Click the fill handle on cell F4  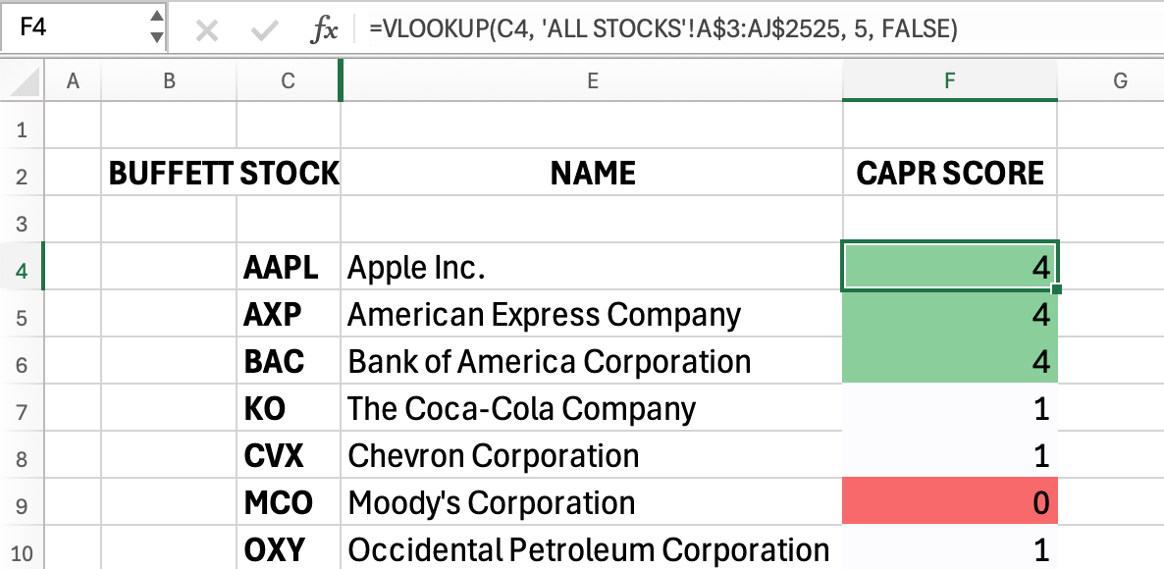click(x=1056, y=290)
